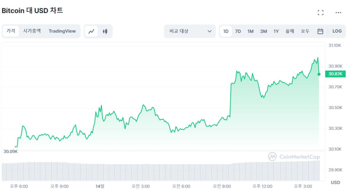Viewport: 351px width, 190px height.
Task: Toggle the LOG scale button
Action: point(337,31)
